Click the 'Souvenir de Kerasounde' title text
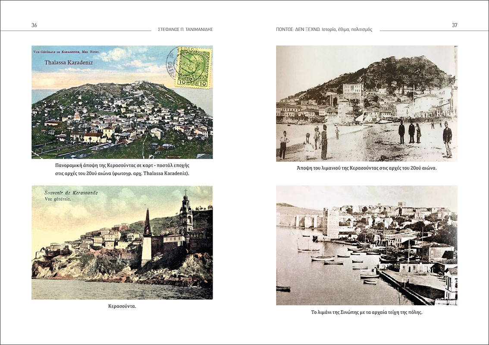This screenshot has height=345, width=489. coord(71,193)
